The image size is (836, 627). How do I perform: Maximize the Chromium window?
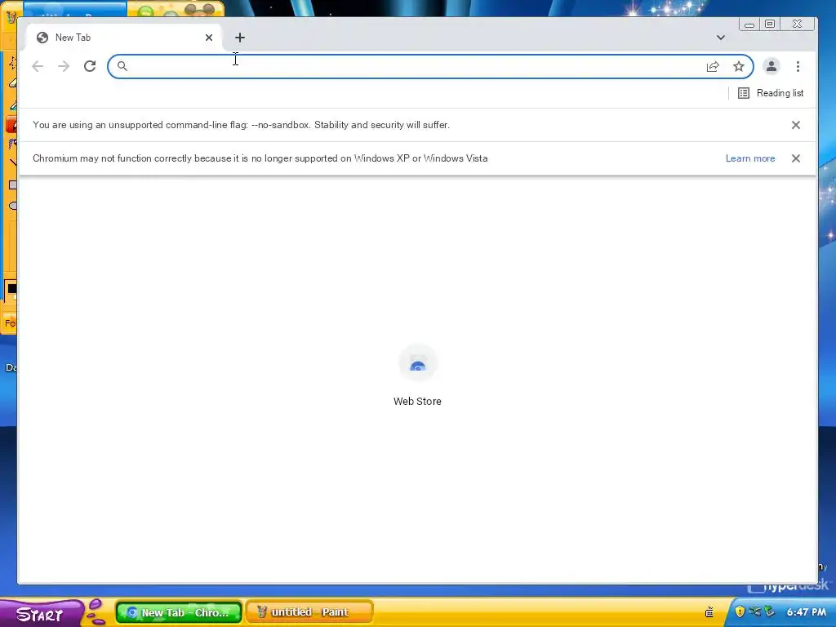[x=770, y=24]
